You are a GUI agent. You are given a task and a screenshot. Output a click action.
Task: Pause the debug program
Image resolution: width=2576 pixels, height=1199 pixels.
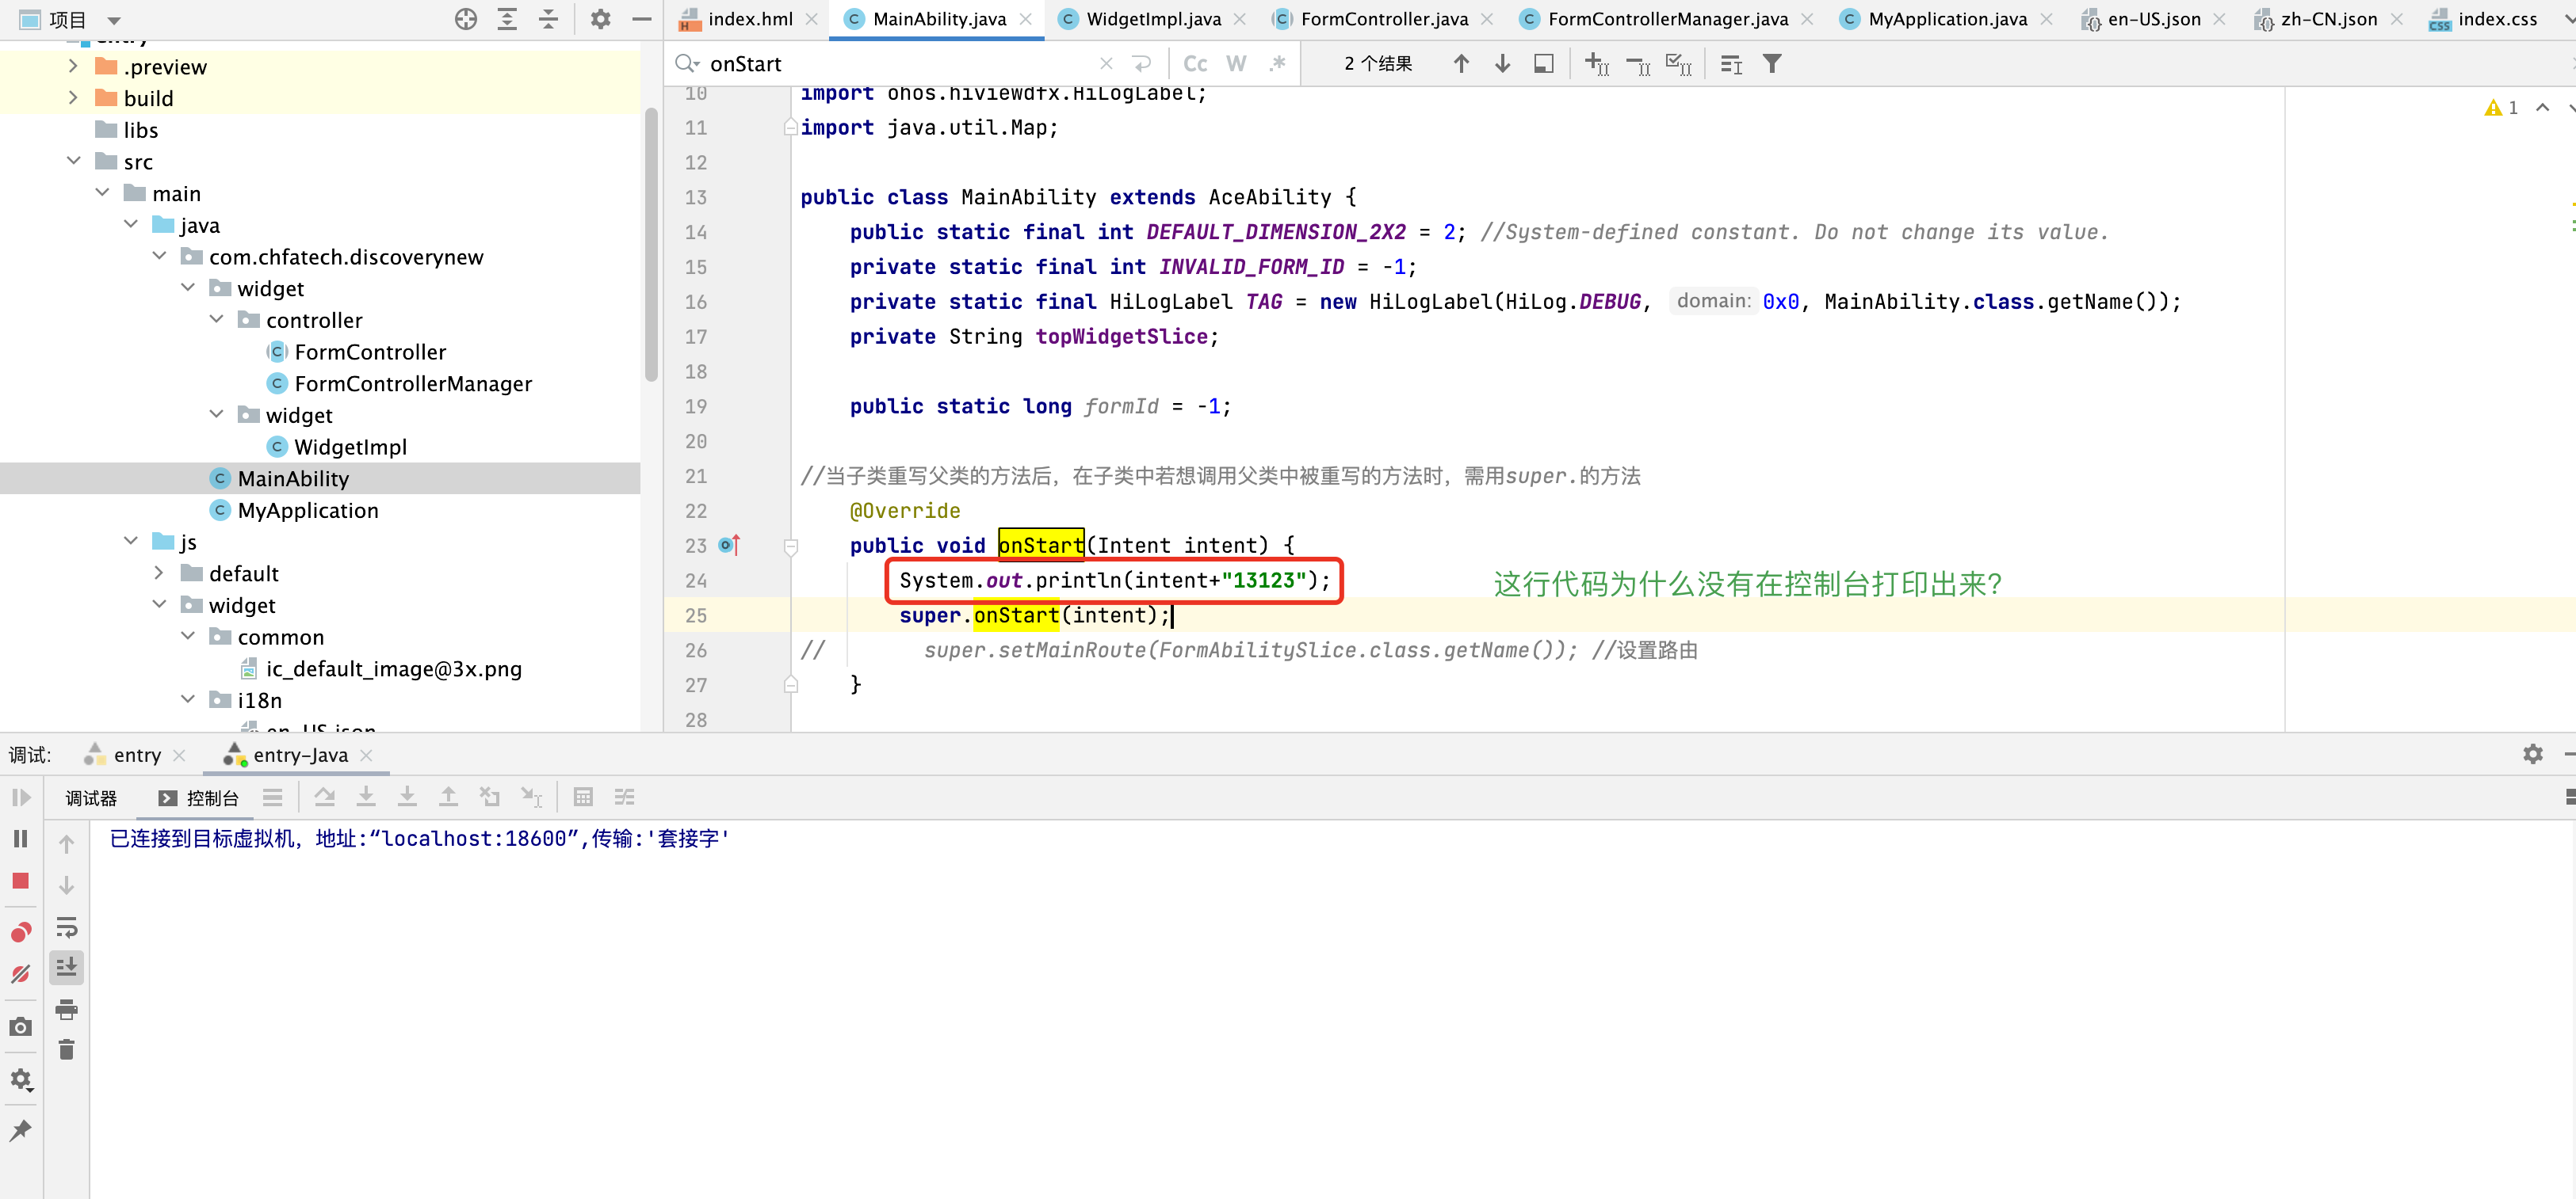(x=21, y=839)
